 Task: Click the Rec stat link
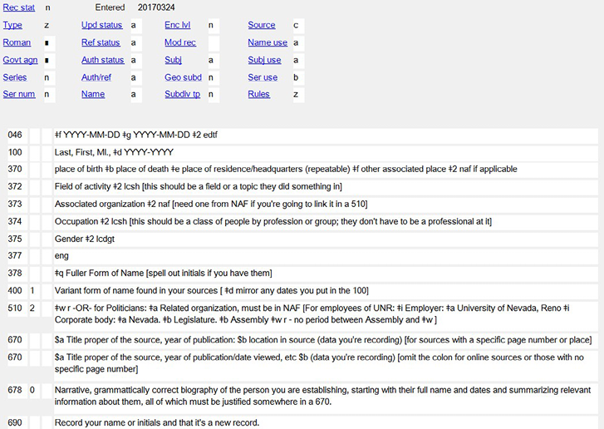click(x=18, y=7)
